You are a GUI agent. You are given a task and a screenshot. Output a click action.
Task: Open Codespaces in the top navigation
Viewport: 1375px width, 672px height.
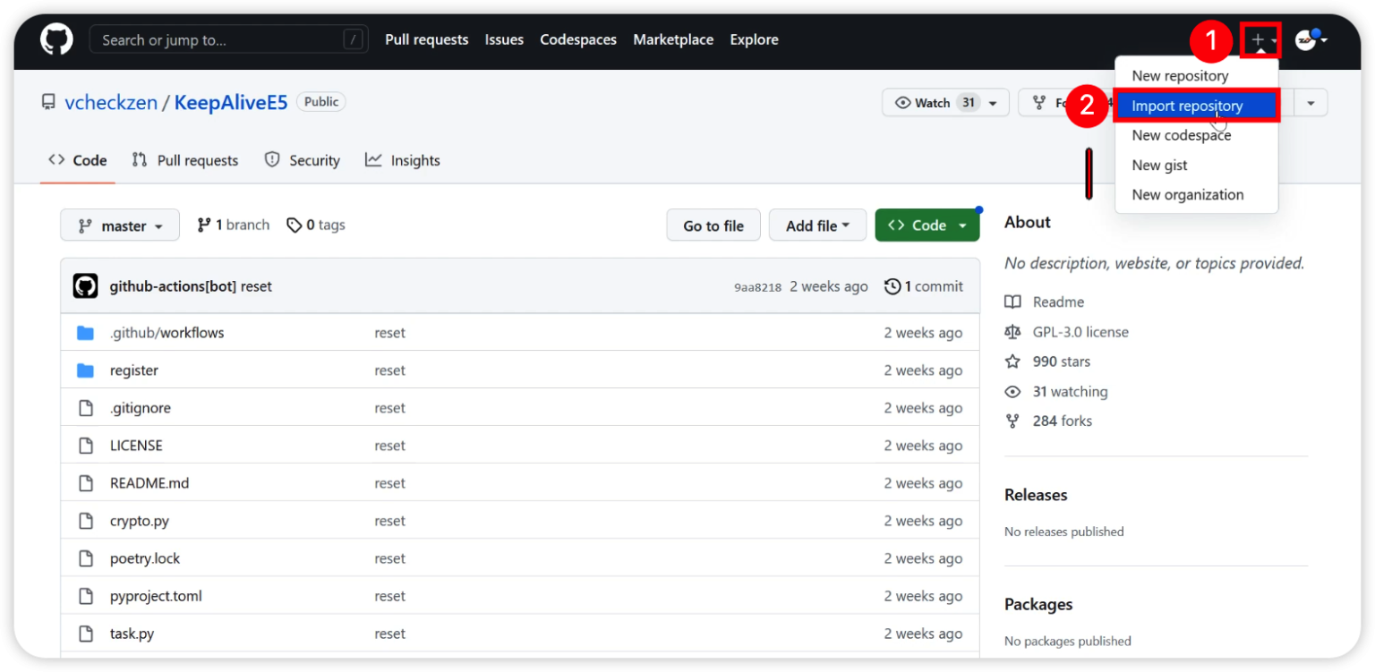coord(578,39)
